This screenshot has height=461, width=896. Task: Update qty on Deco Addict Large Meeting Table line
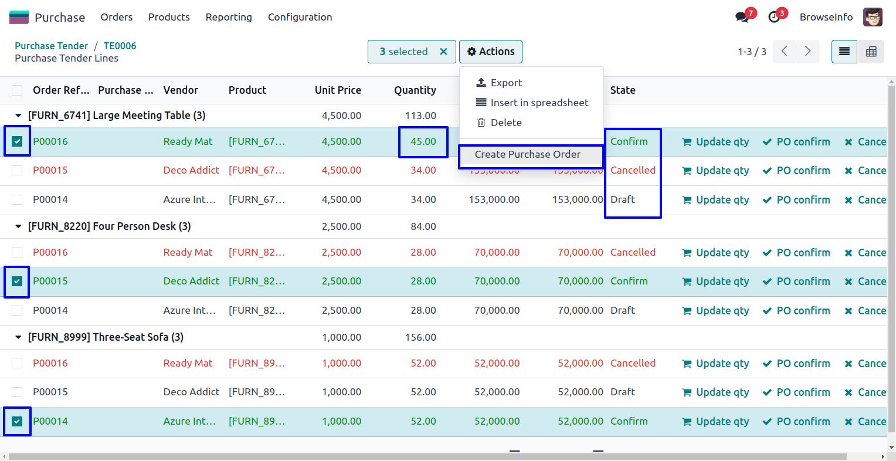715,171
